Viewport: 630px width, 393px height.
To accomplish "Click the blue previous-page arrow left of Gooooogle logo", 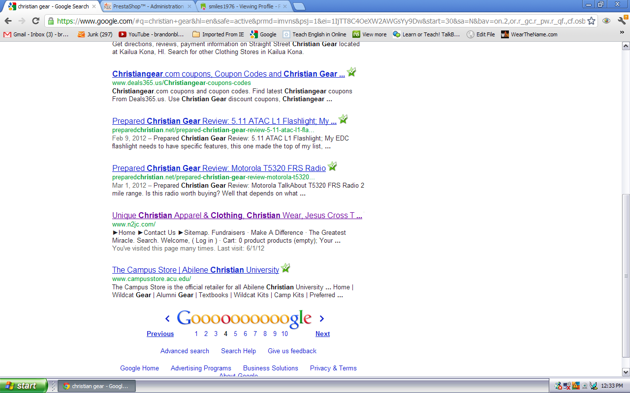I will (167, 319).
